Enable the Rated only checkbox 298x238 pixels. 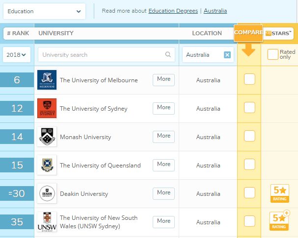[x=273, y=54]
